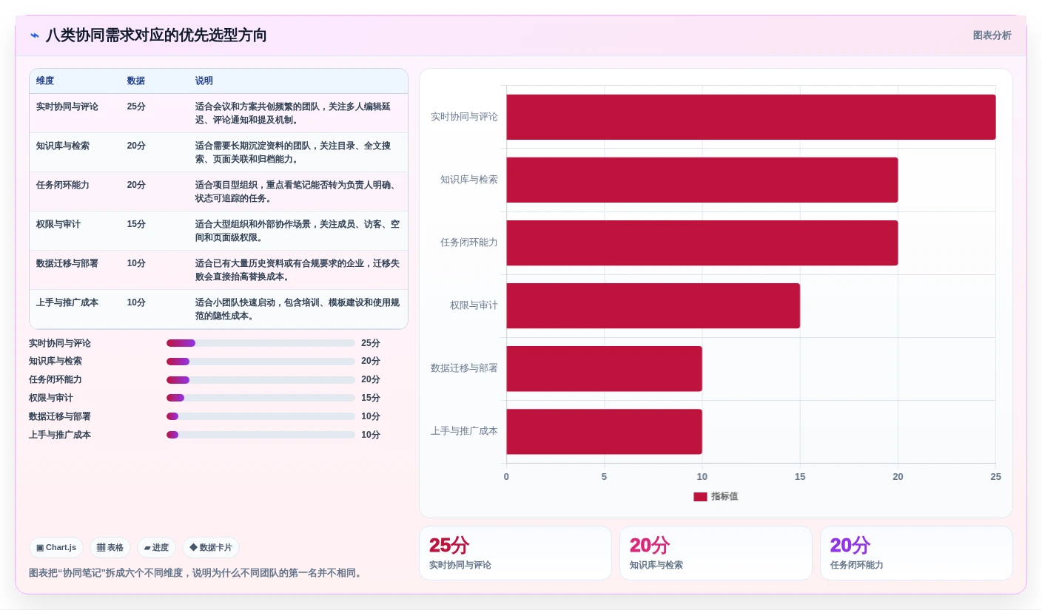The height and width of the screenshot is (610, 1042).
Task: Click the 任务闭环能力 progress bar
Action: click(x=260, y=380)
